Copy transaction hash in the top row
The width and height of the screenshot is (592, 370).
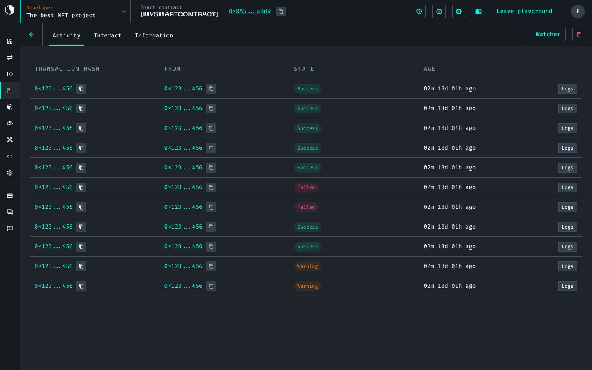coord(81,89)
